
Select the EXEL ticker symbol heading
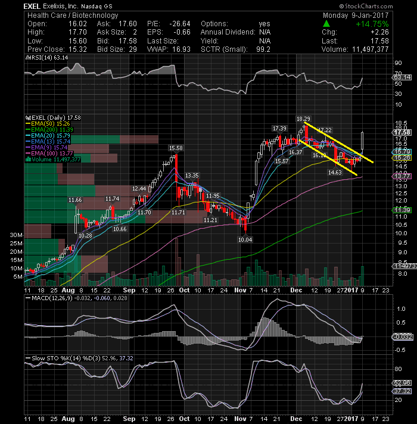pyautogui.click(x=32, y=6)
